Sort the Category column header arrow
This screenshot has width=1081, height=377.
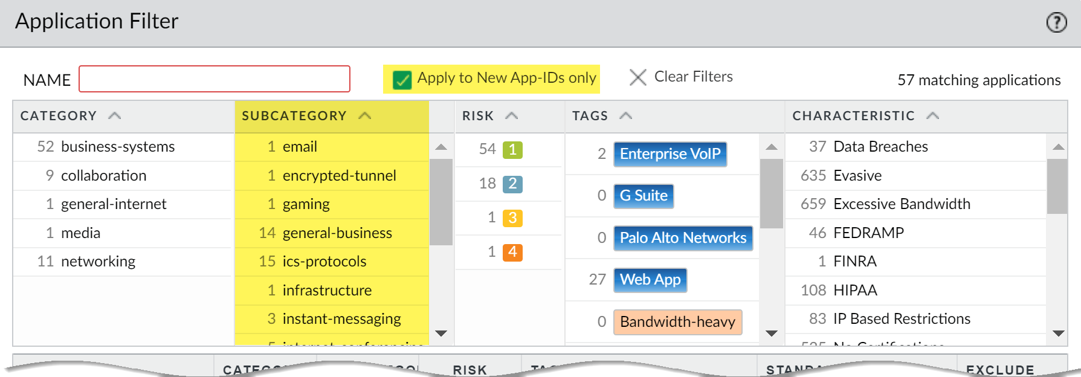(115, 116)
